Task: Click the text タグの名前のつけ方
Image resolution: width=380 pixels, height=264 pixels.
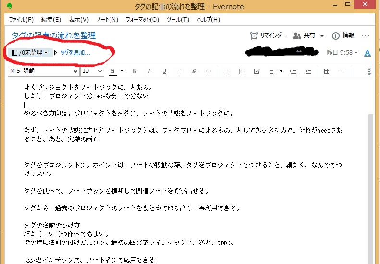Action: (x=52, y=225)
